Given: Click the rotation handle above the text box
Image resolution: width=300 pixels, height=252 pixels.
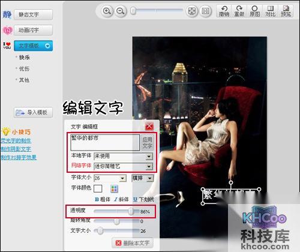Looking at the screenshot, I should pos(231,182).
